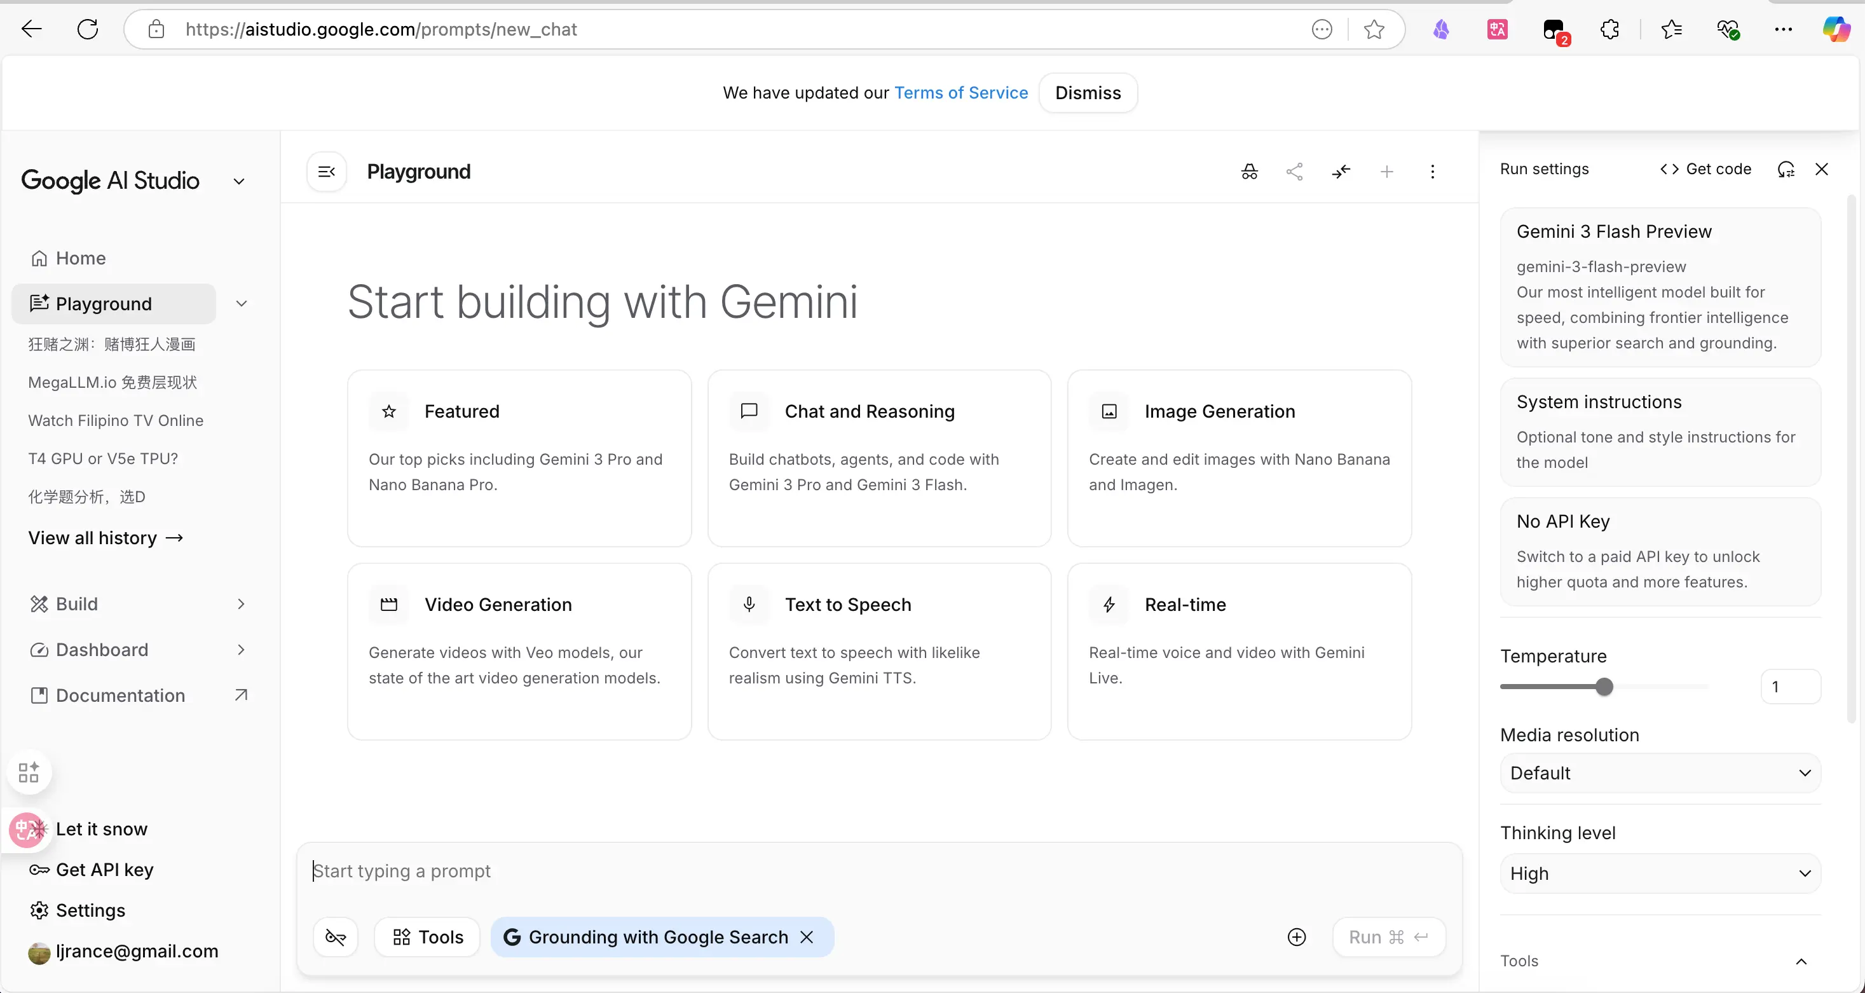Dismiss the Terms of Service banner
The image size is (1865, 993).
tap(1088, 93)
